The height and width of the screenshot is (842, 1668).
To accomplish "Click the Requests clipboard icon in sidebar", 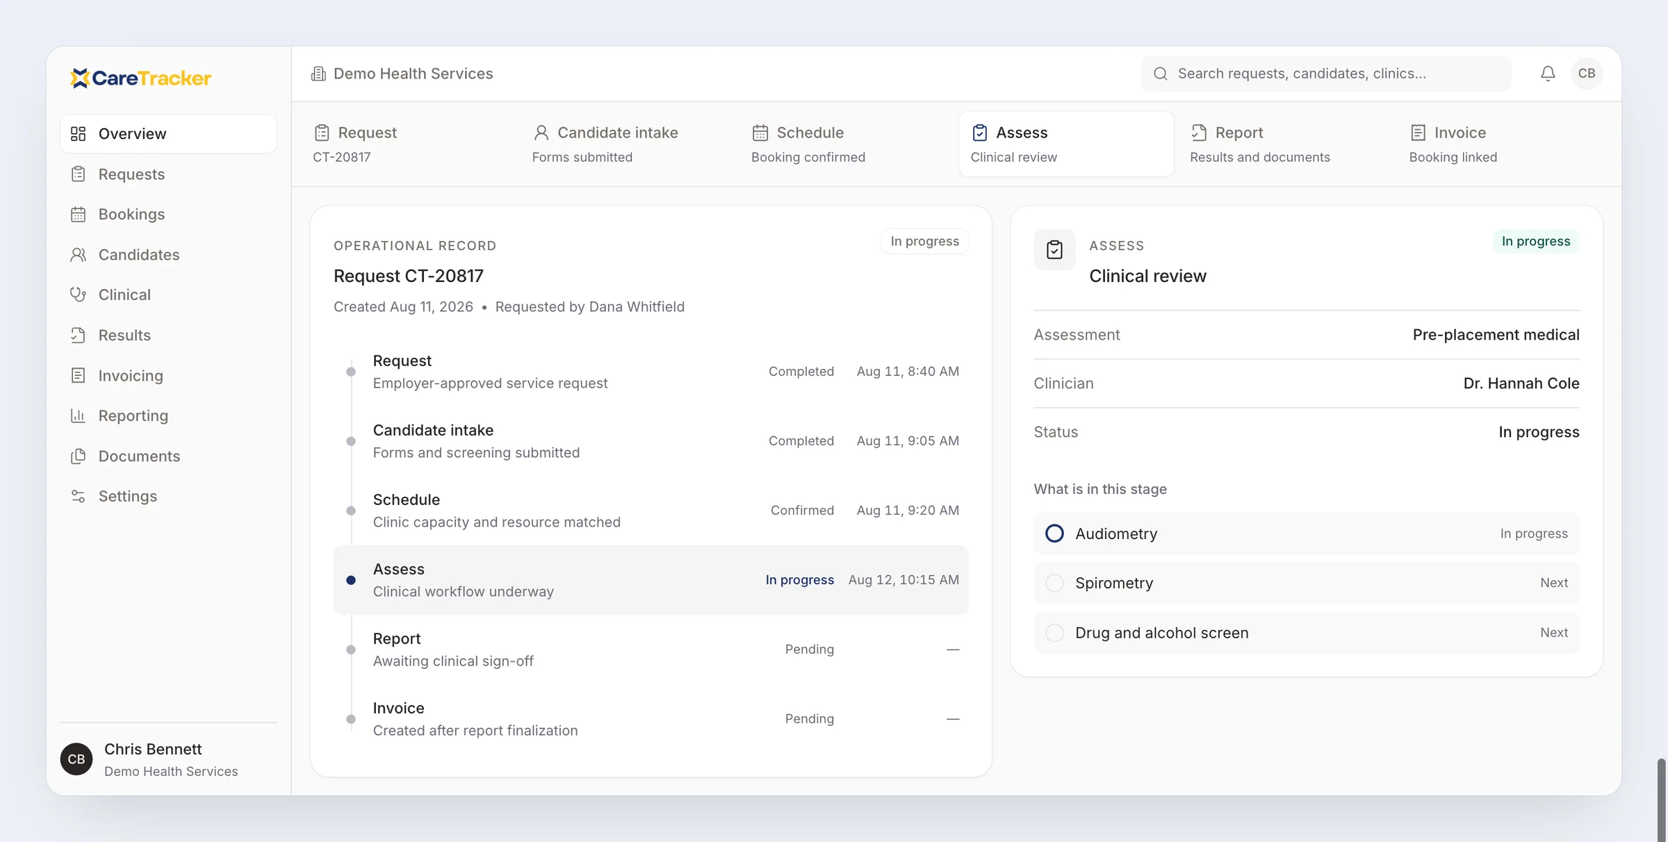I will [79, 174].
